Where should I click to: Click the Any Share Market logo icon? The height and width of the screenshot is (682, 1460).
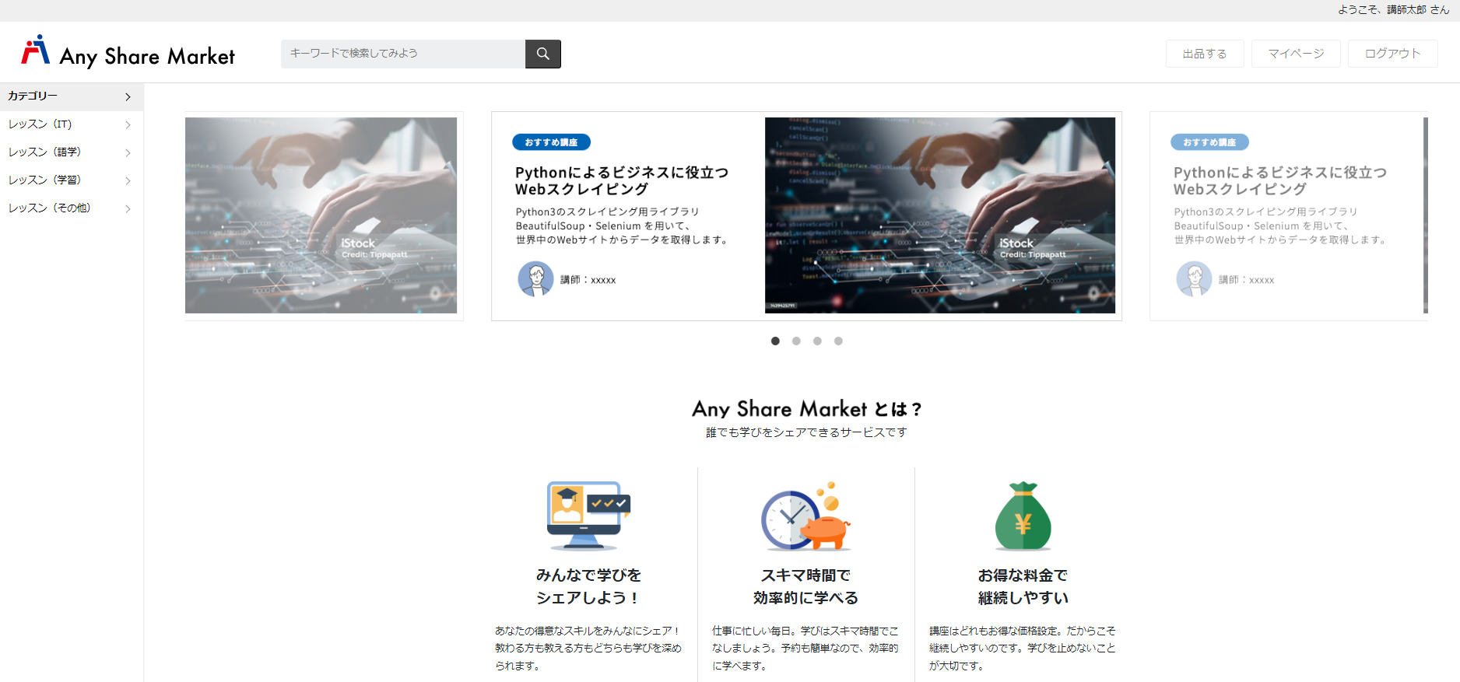pyautogui.click(x=36, y=50)
